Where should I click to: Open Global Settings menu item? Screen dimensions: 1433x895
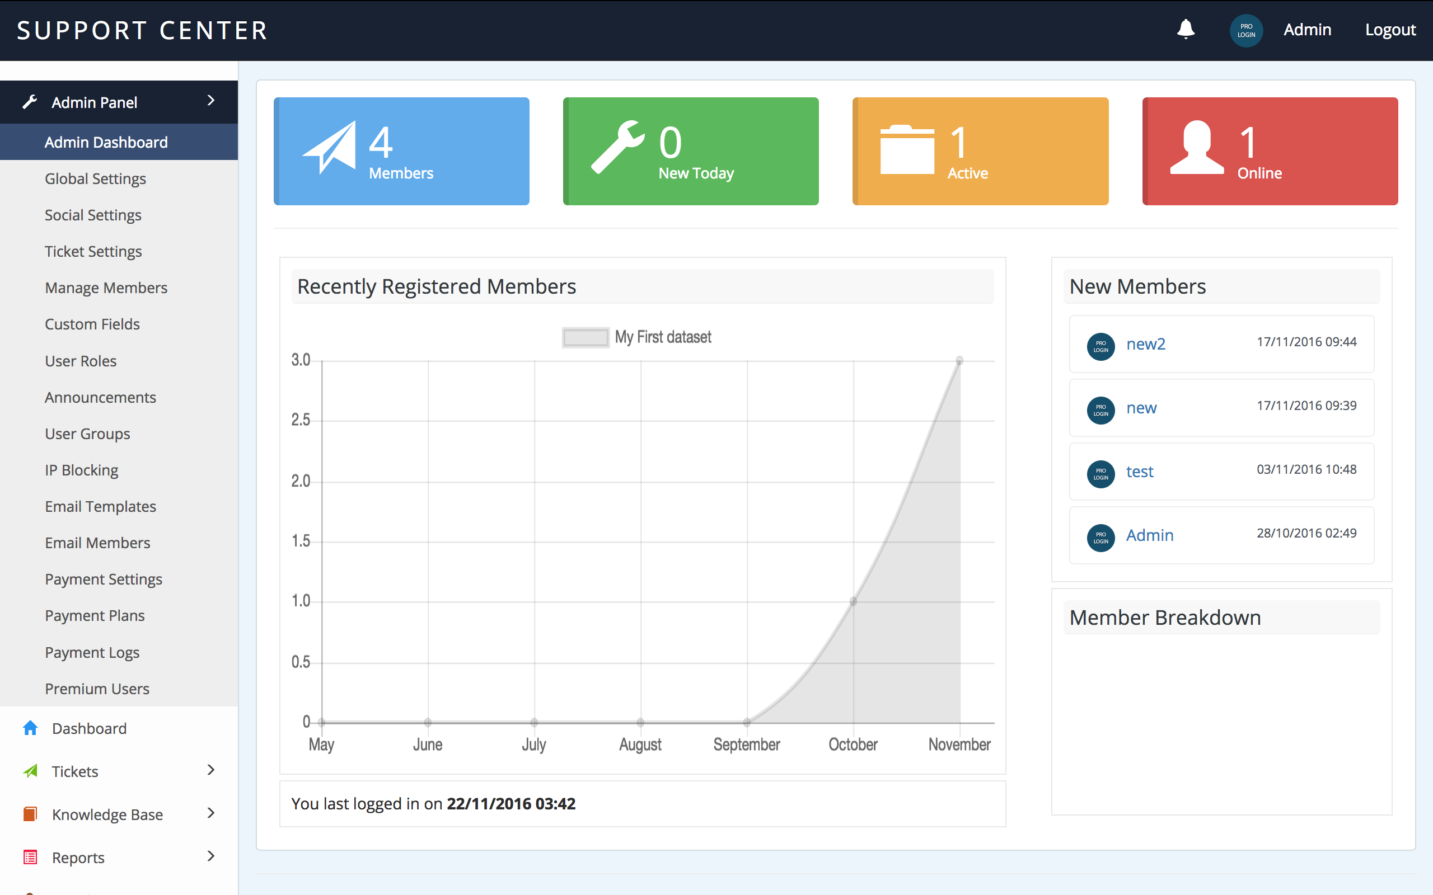pos(95,179)
